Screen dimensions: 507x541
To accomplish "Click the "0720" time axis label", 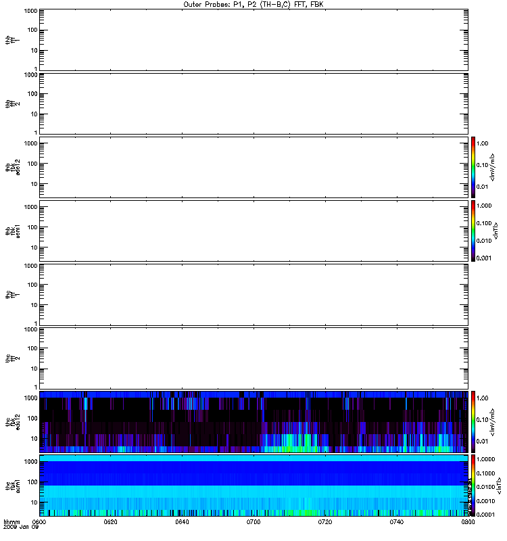I will coord(325,522).
